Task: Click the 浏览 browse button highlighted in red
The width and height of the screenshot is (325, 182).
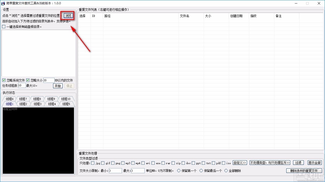Action: 68,15
